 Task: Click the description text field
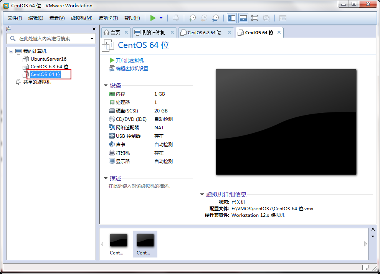point(140,186)
